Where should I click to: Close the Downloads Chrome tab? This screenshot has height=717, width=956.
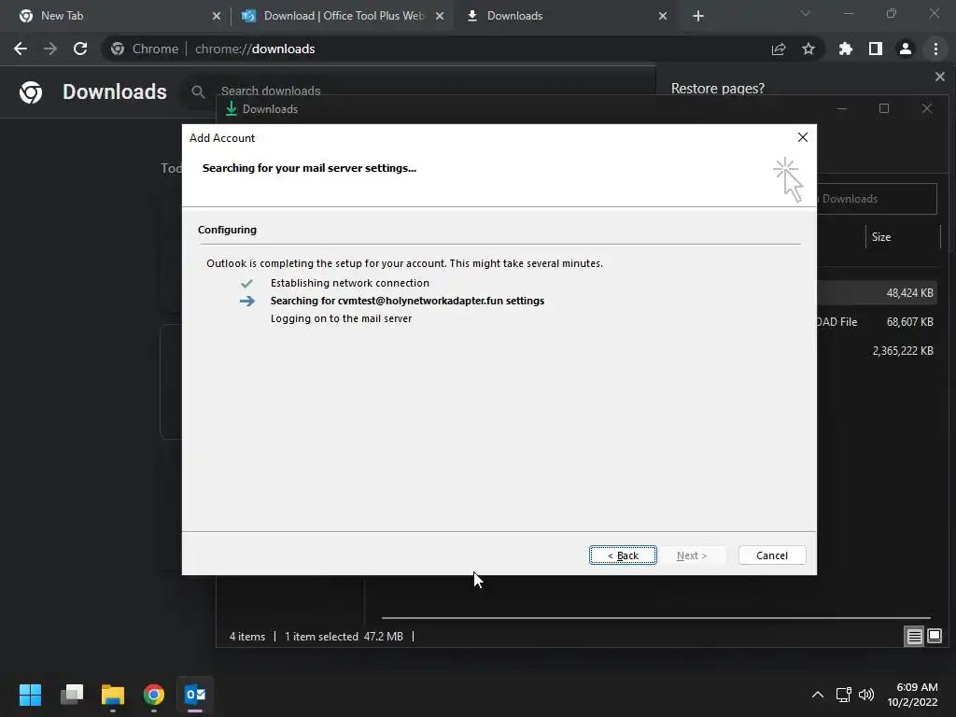click(x=663, y=17)
